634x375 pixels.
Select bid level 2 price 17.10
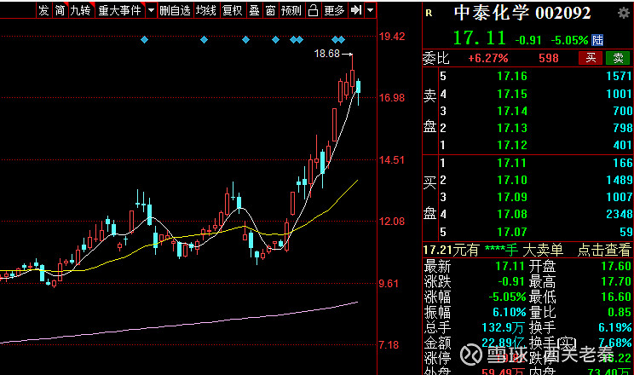click(512, 180)
